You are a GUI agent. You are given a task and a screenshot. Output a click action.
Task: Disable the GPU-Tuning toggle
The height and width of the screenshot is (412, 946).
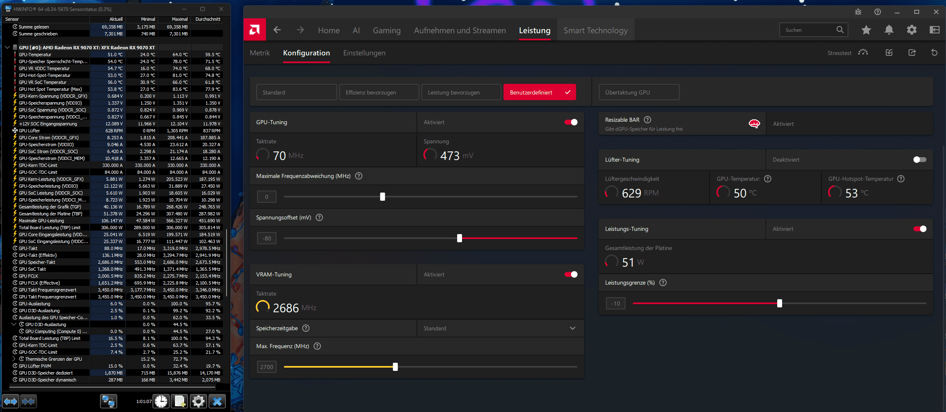pos(571,122)
